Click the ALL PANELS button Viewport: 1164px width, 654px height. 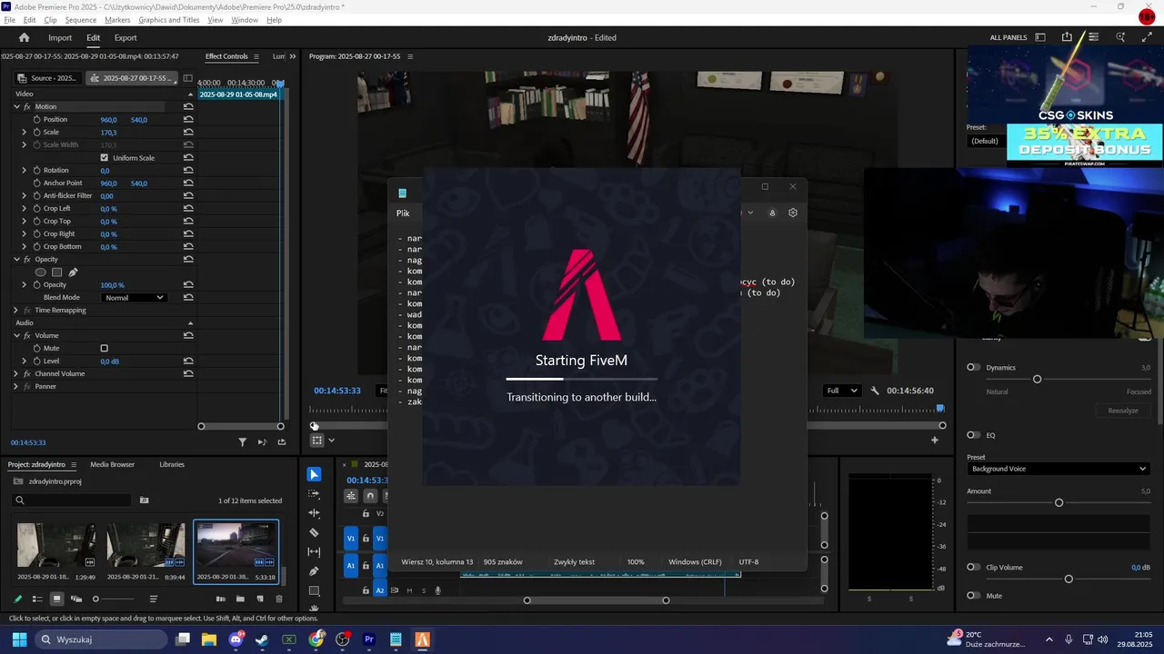[1008, 37]
